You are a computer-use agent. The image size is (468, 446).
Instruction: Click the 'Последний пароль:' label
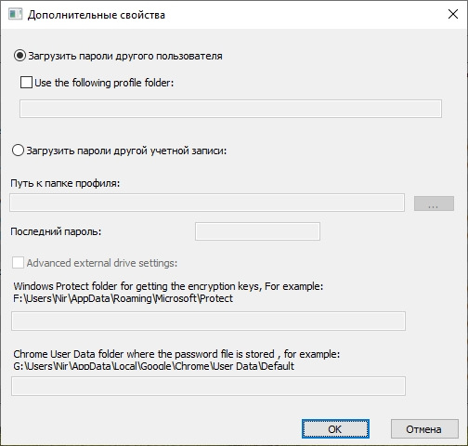coord(56,231)
